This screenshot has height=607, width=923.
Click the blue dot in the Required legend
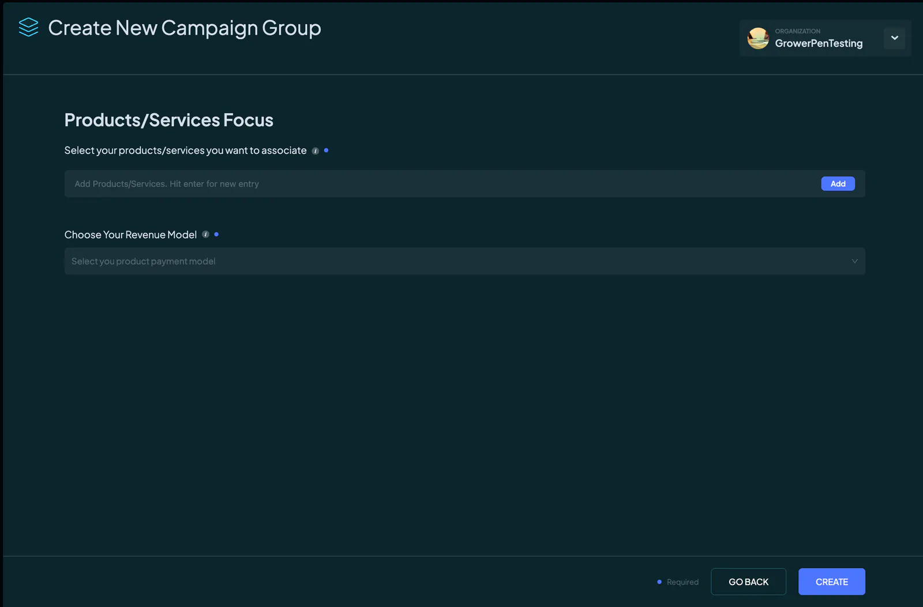click(x=659, y=582)
